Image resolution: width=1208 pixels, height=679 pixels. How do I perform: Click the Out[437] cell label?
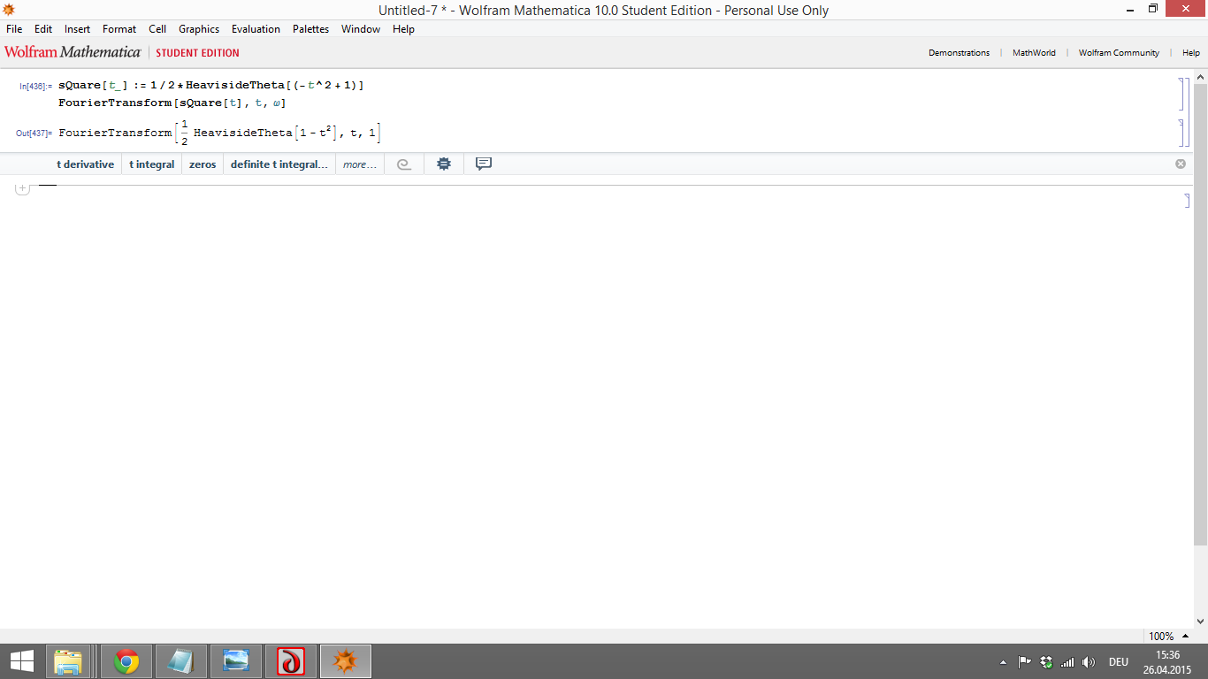pos(34,134)
